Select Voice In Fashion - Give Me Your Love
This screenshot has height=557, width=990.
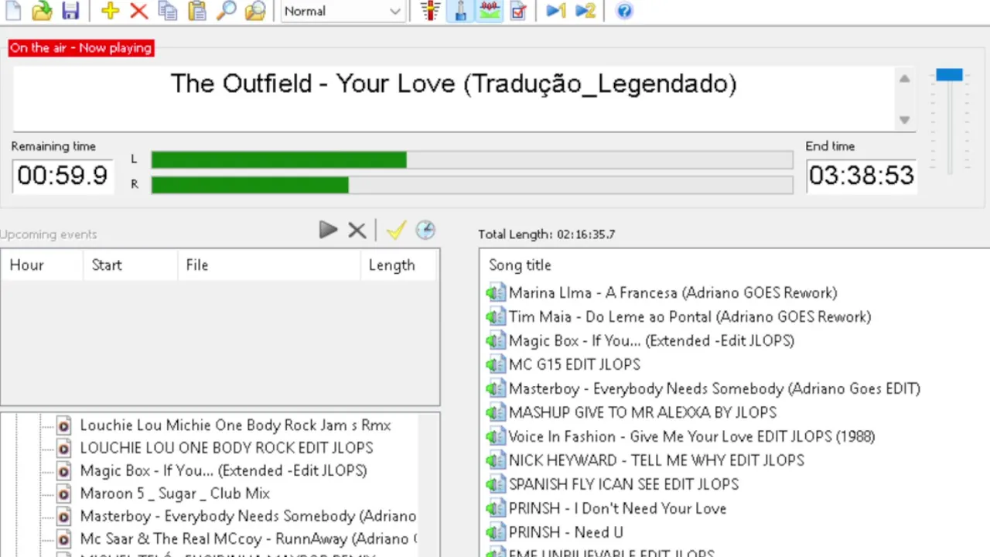tap(691, 436)
